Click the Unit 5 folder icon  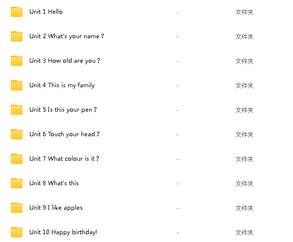pos(17,110)
